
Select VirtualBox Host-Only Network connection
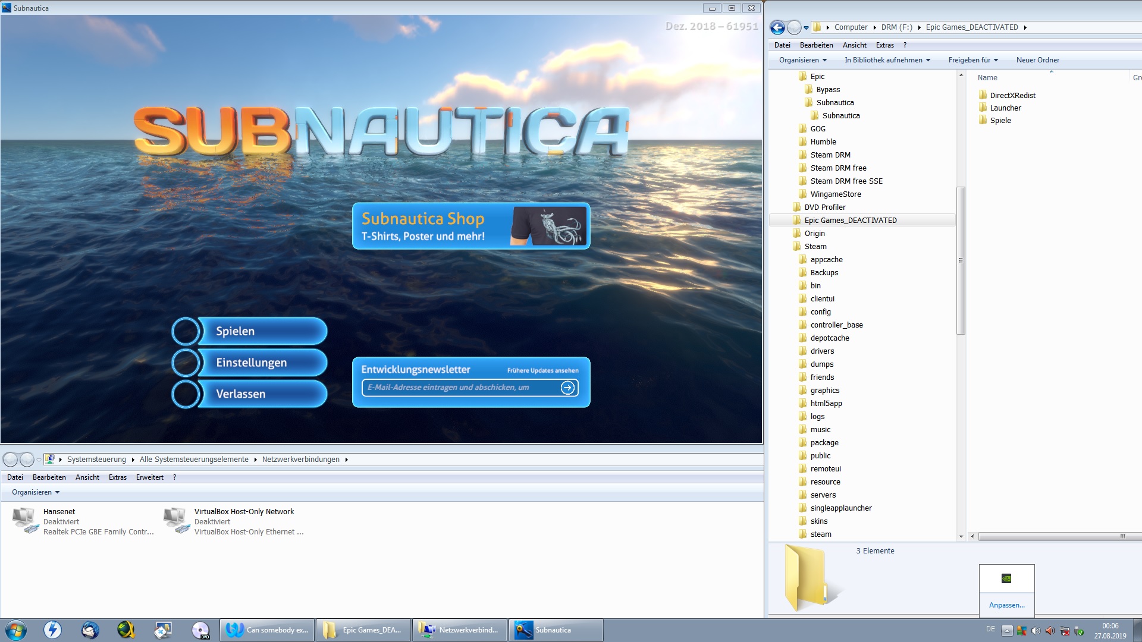coord(234,521)
